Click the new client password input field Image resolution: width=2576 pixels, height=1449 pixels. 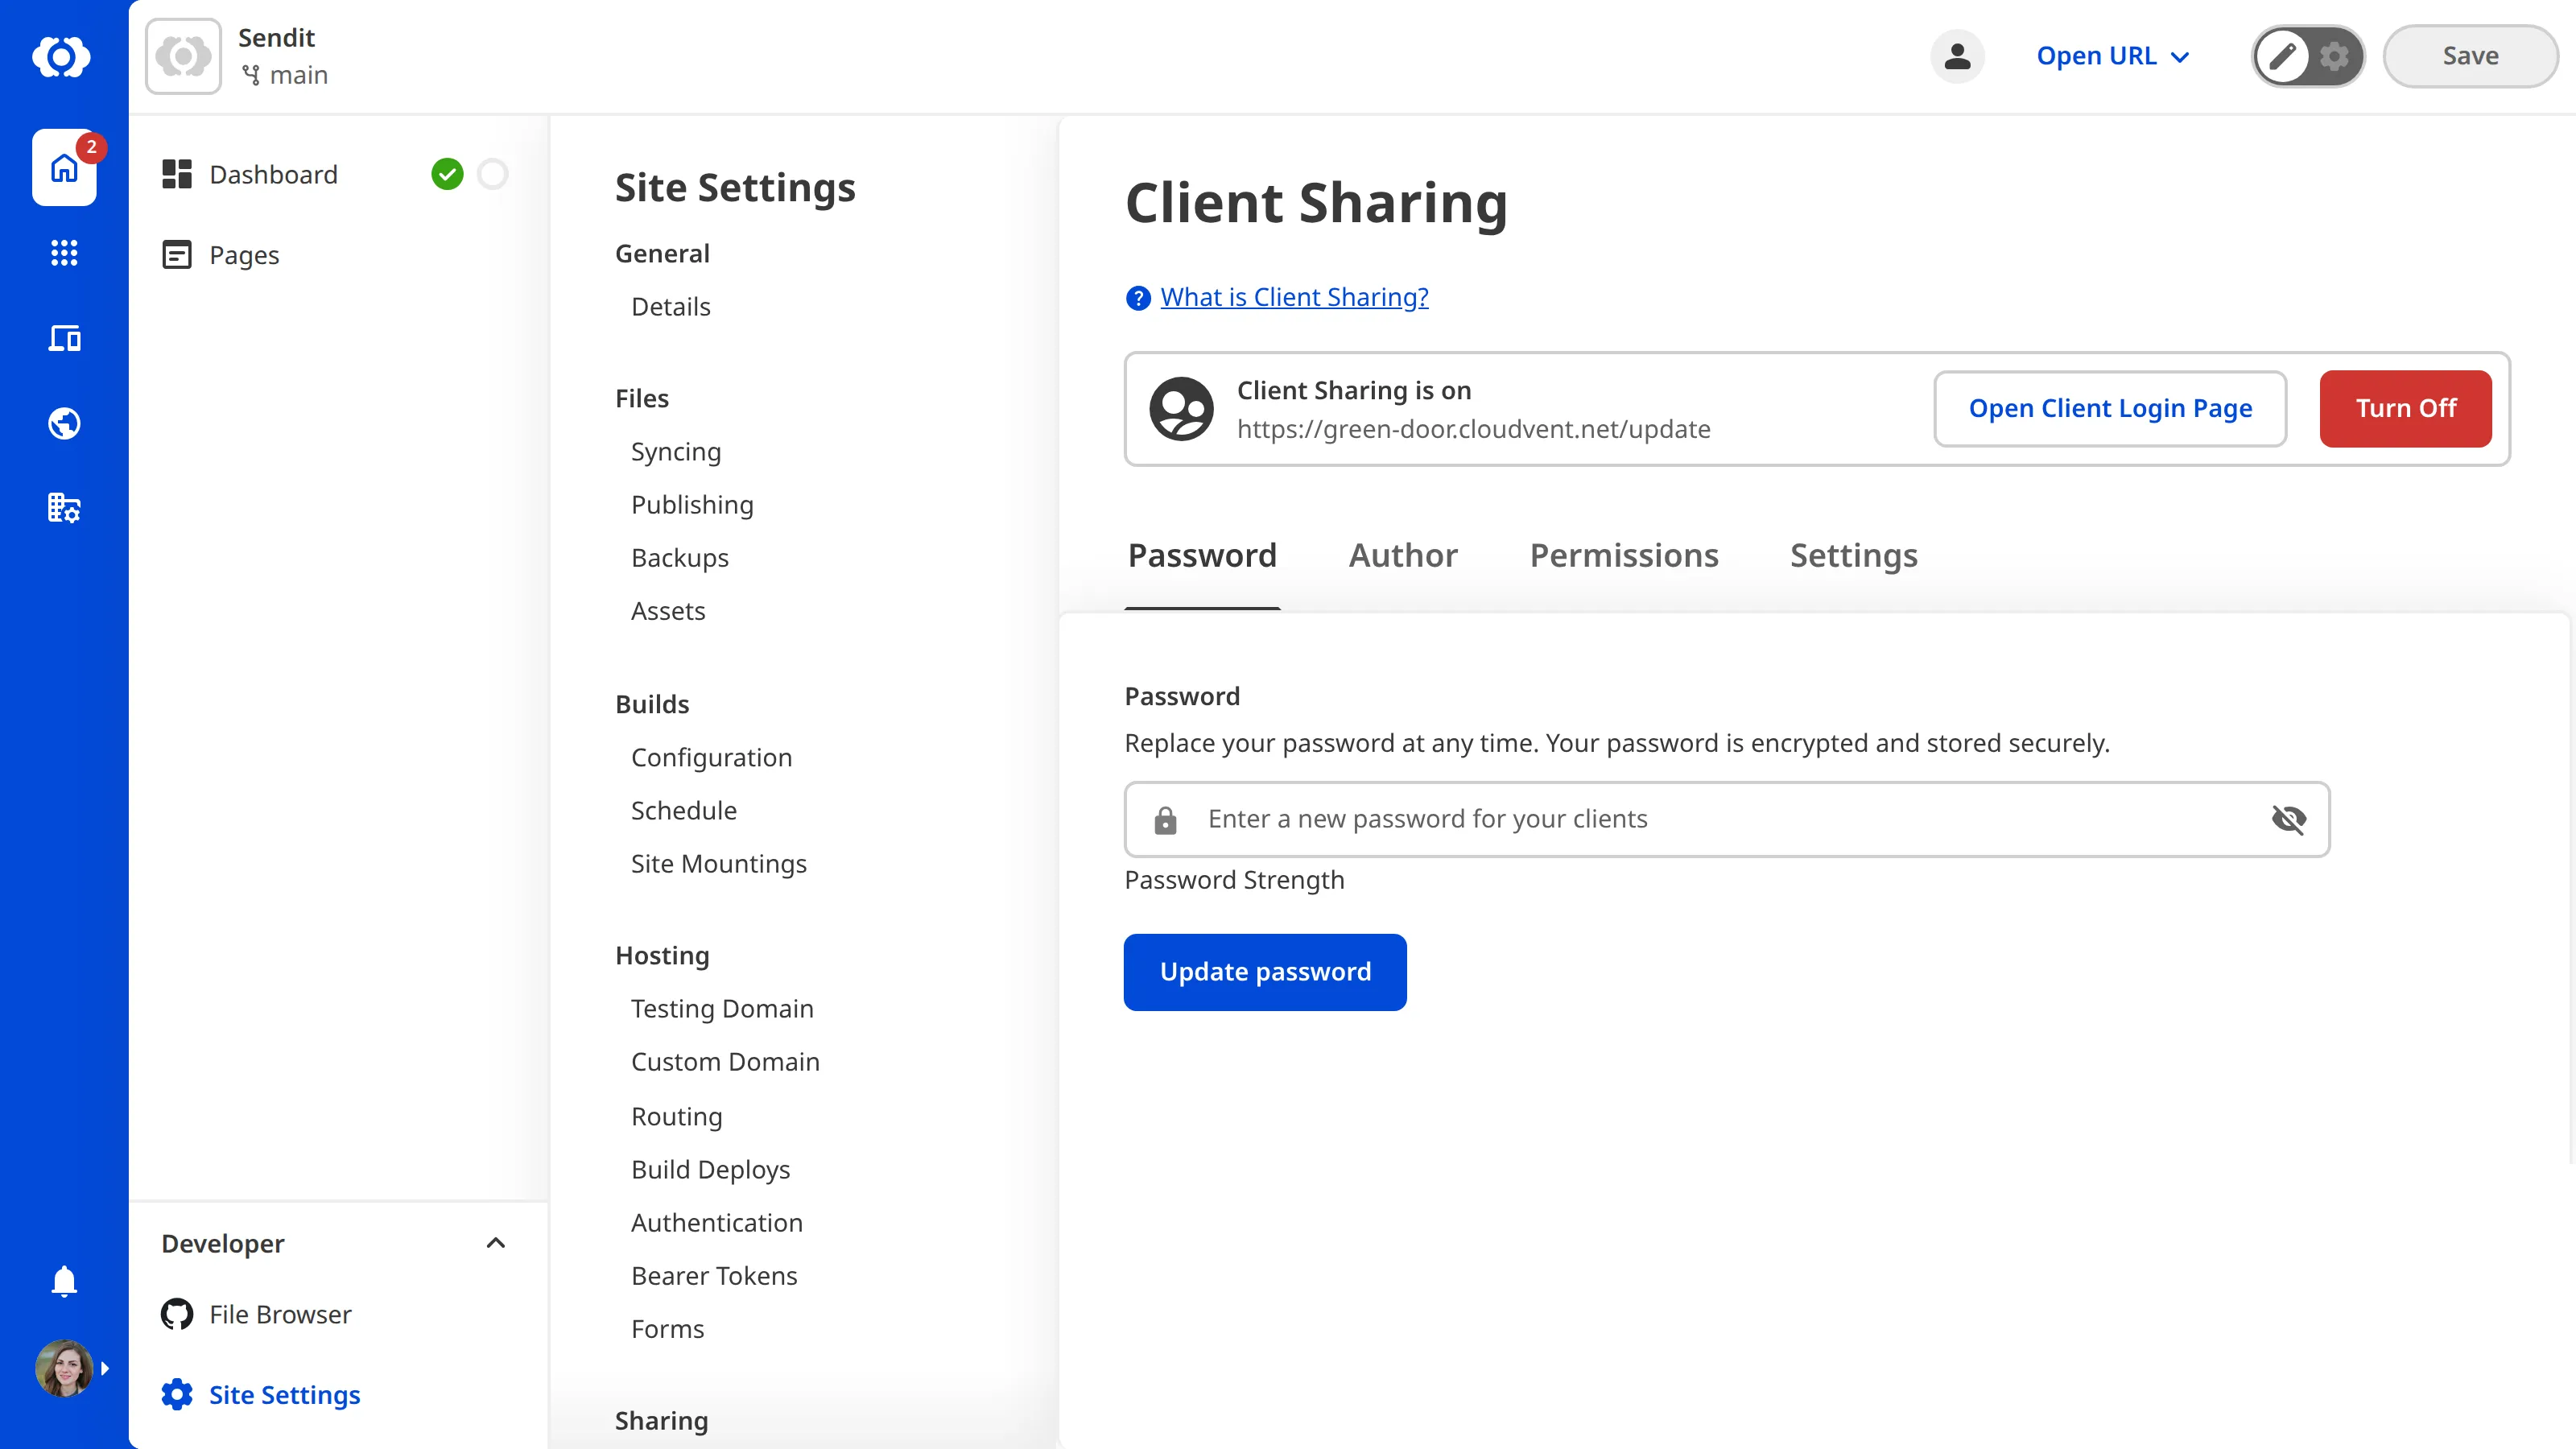(1700, 819)
